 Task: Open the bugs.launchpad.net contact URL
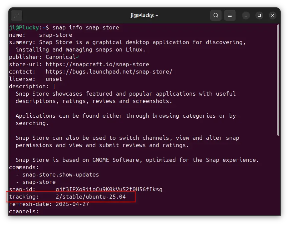click(x=109, y=72)
